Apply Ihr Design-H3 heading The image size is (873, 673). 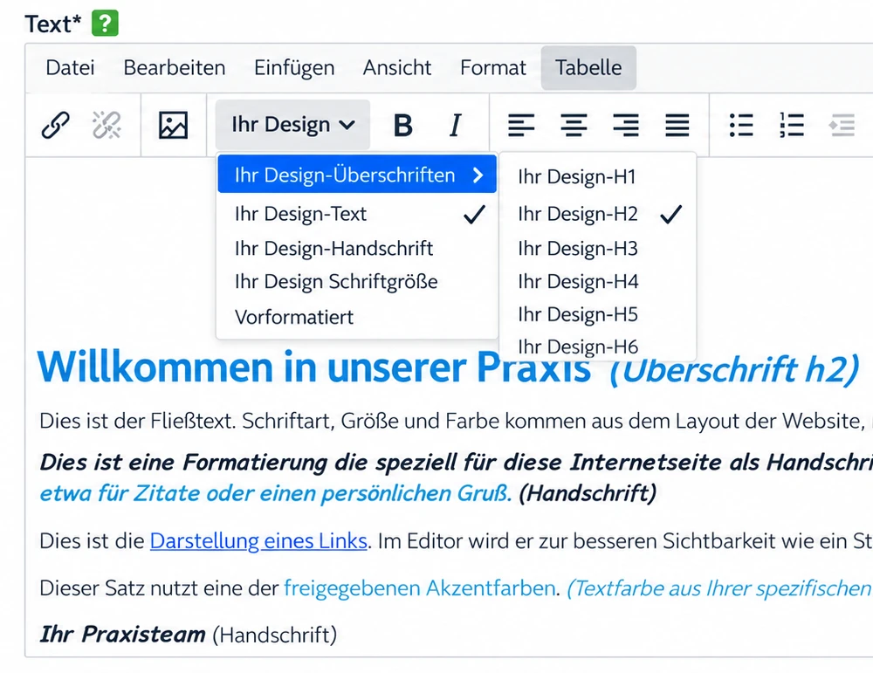tap(597, 248)
